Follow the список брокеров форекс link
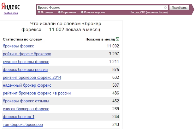This screenshot has height=130, width=195. pyautogui.click(x=26, y=109)
